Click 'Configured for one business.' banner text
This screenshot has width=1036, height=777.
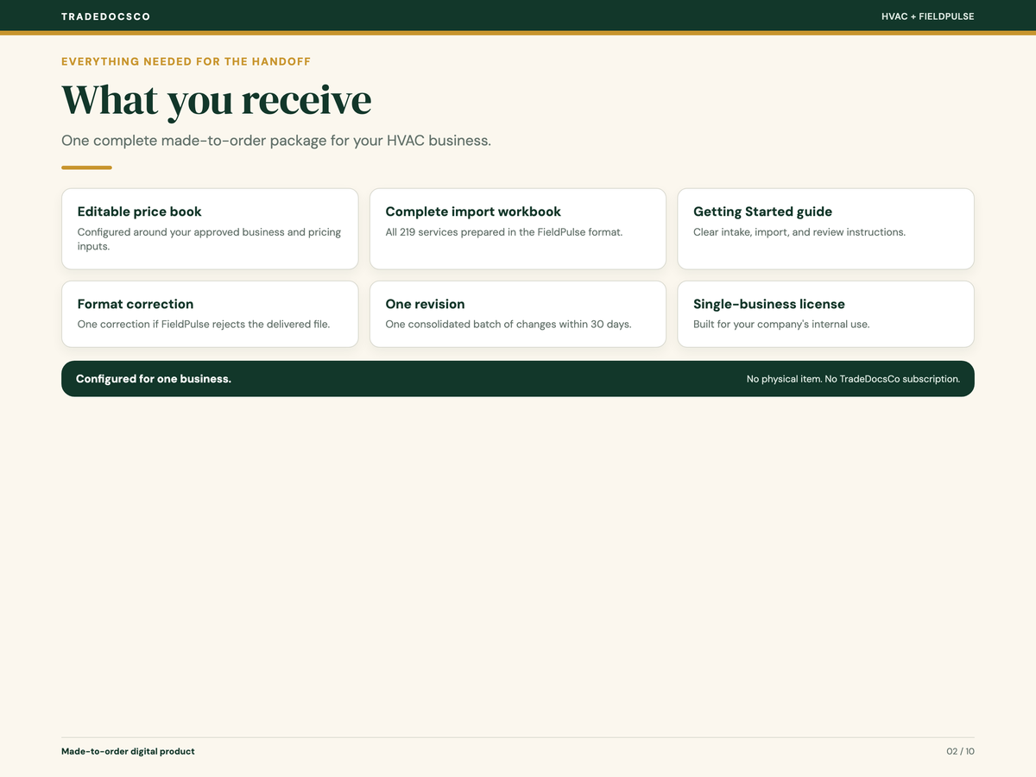coord(154,379)
